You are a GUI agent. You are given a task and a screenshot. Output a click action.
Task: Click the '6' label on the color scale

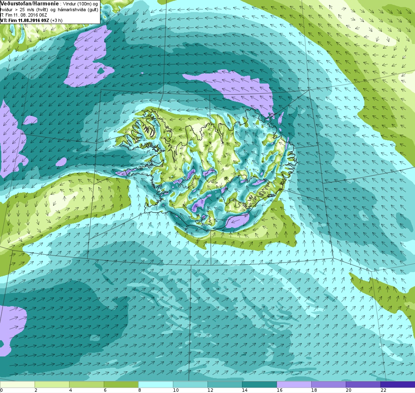click(x=105, y=390)
